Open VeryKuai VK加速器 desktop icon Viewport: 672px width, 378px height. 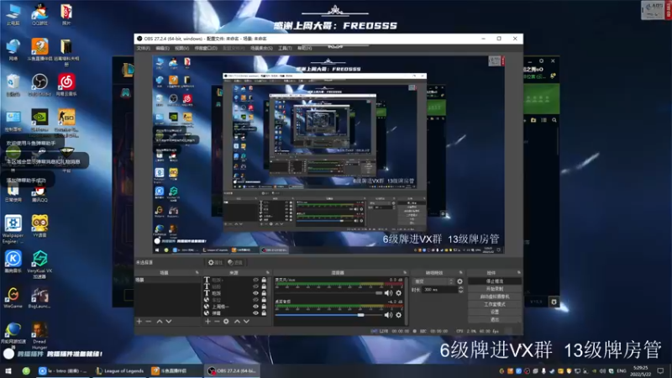(39, 264)
